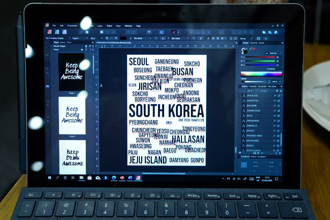
Task: Toggle visibility of the DAEGU layer
Action: click(278, 131)
